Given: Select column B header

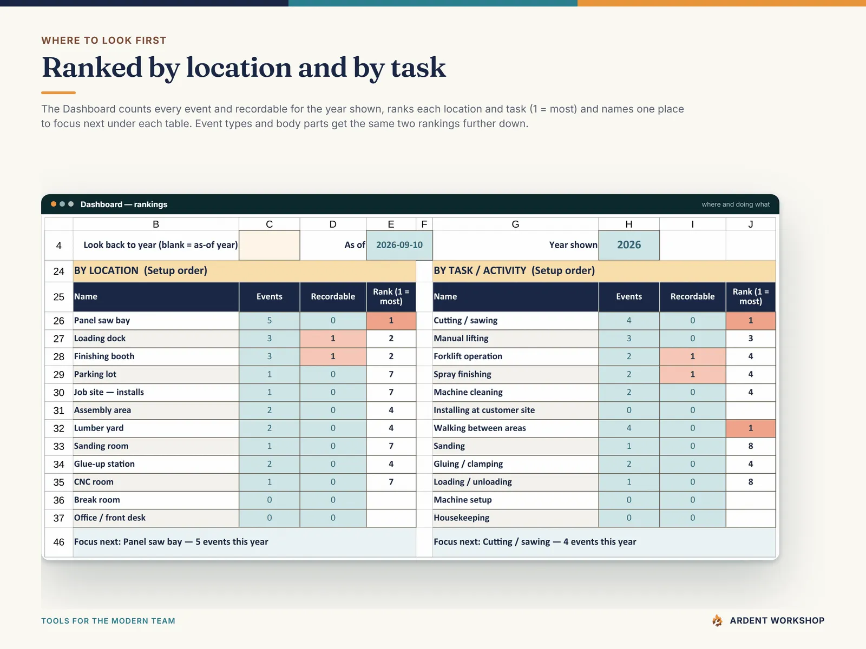Looking at the screenshot, I should (156, 224).
